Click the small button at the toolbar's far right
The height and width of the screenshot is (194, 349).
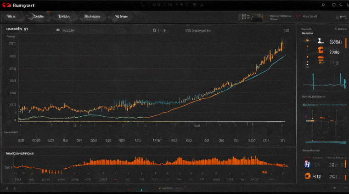point(341,17)
